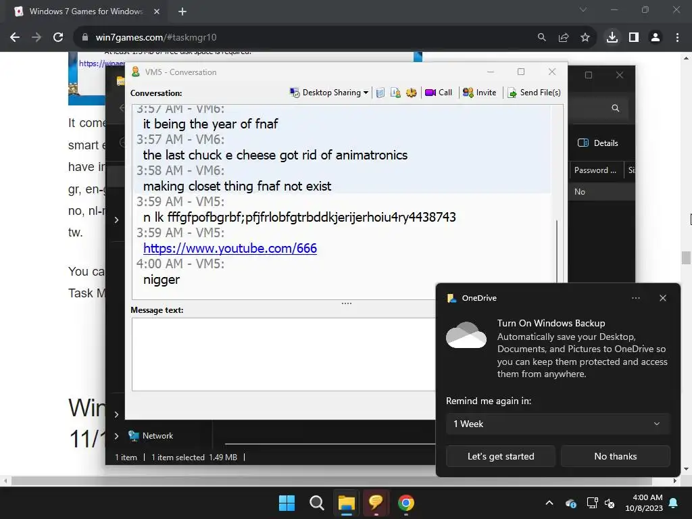Viewport: 692px width, 519px height.
Task: Click the OneDrive cloud image
Action: pyautogui.click(x=466, y=335)
